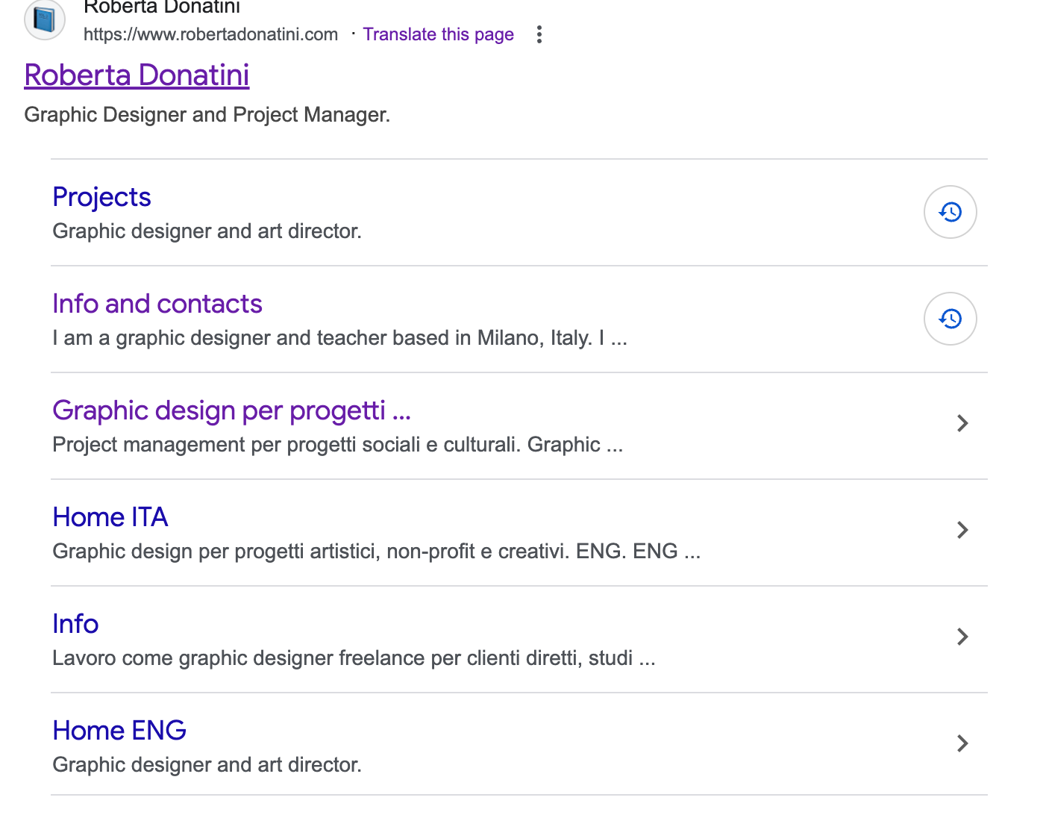Screen dimensions: 1046x815
Task: Open the Graphic design per progetti sitelink
Action: point(231,410)
